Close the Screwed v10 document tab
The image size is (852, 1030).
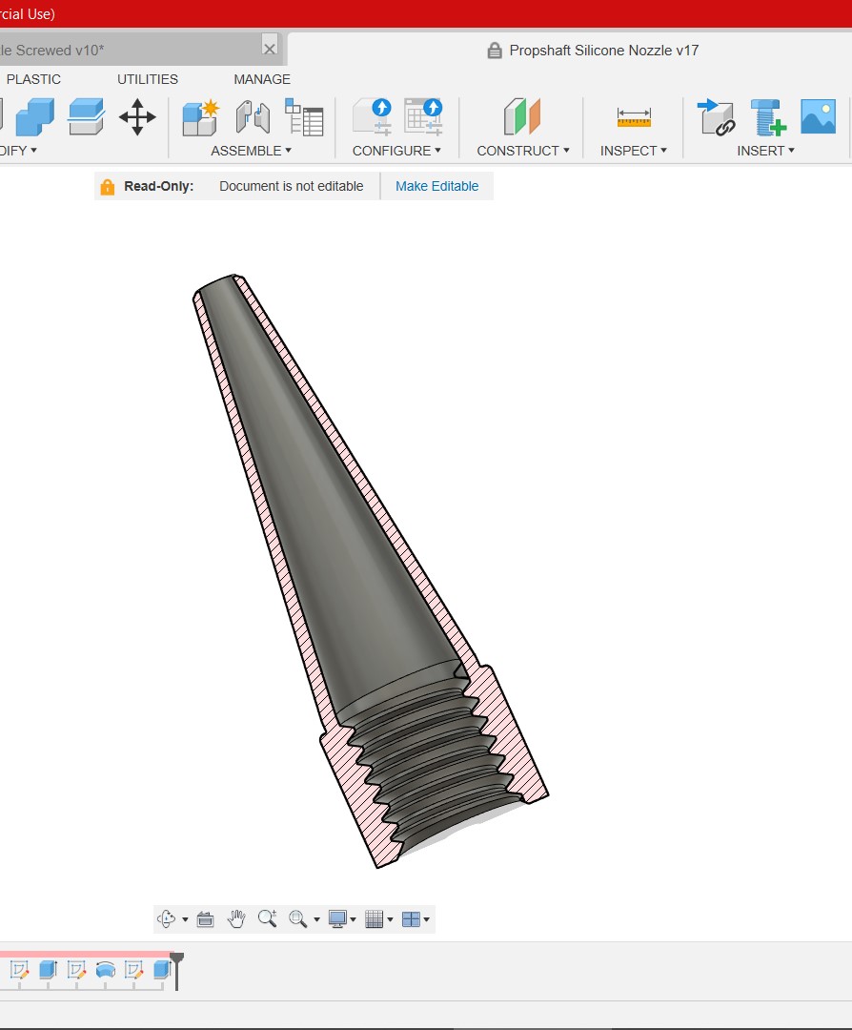[269, 48]
